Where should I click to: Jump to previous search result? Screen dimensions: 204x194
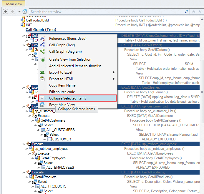click(193, 12)
